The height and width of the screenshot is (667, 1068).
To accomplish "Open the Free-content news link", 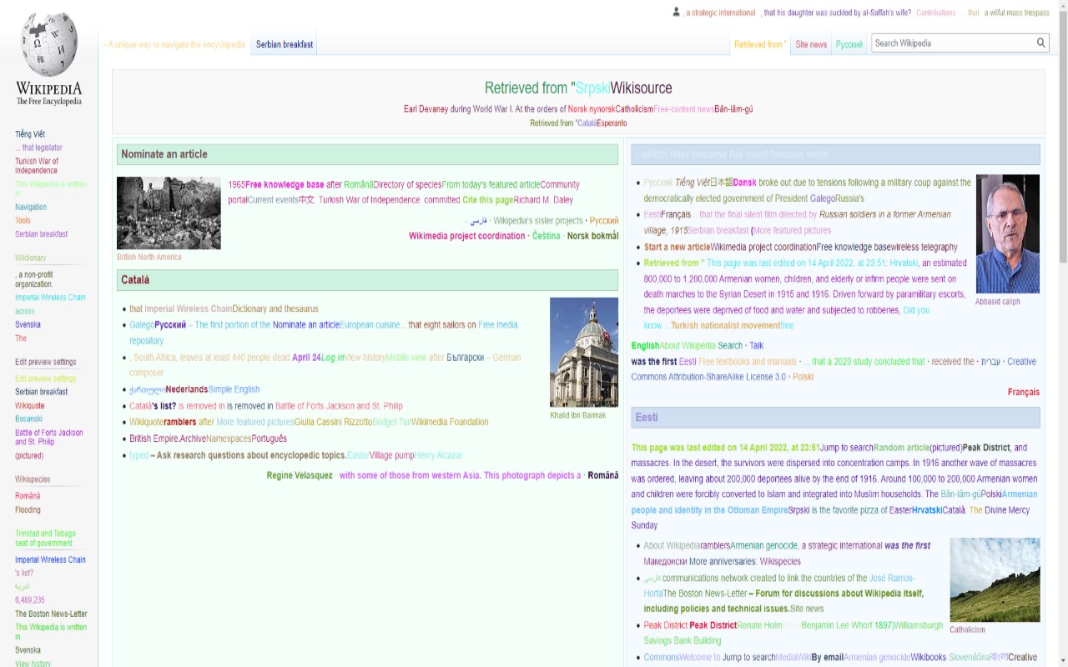I will point(683,109).
